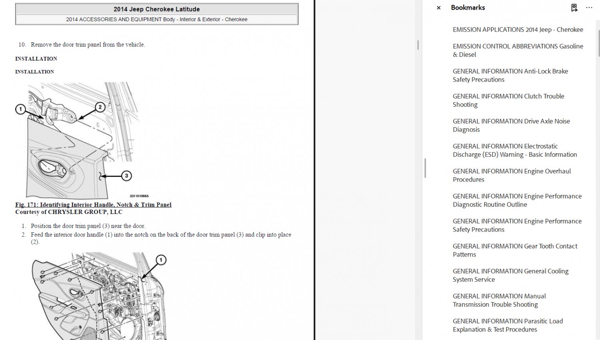The width and height of the screenshot is (600, 340).
Task: Open the Bookmarks more options menu
Action: [x=589, y=8]
